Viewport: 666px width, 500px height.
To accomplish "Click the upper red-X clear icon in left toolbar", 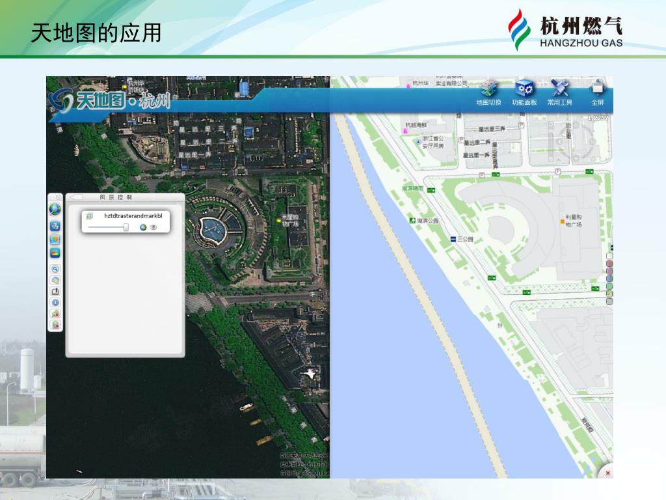I will tap(55, 314).
